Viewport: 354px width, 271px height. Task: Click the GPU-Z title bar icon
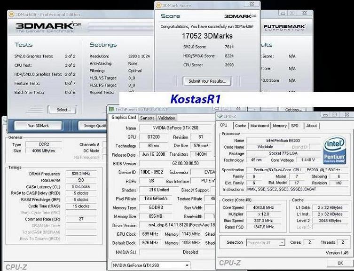coord(111,110)
